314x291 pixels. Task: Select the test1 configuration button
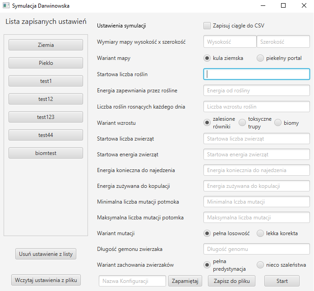click(46, 81)
